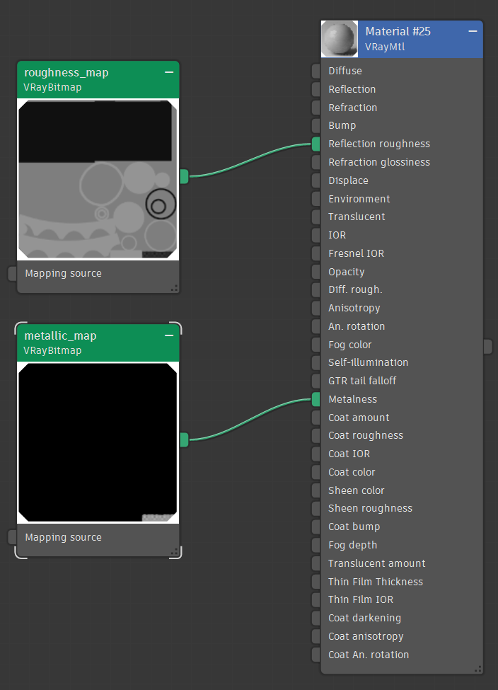This screenshot has width=498, height=690.
Task: Click the roughness_map texture preview image
Action: tap(98, 180)
